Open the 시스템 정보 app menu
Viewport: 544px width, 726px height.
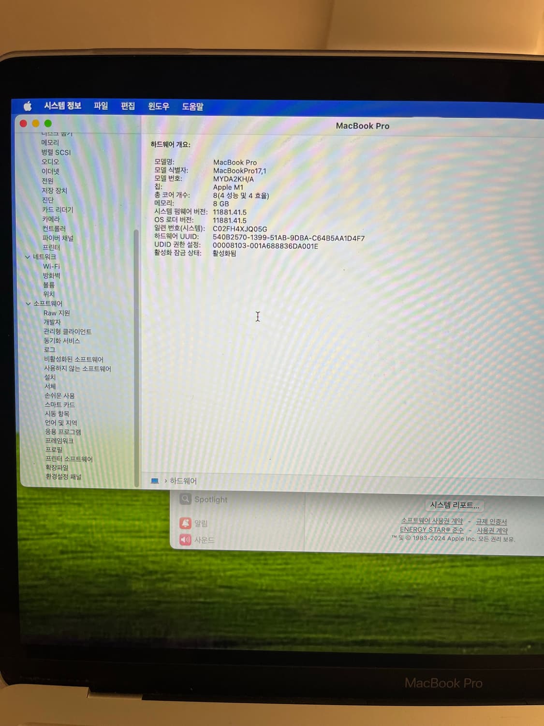(62, 106)
